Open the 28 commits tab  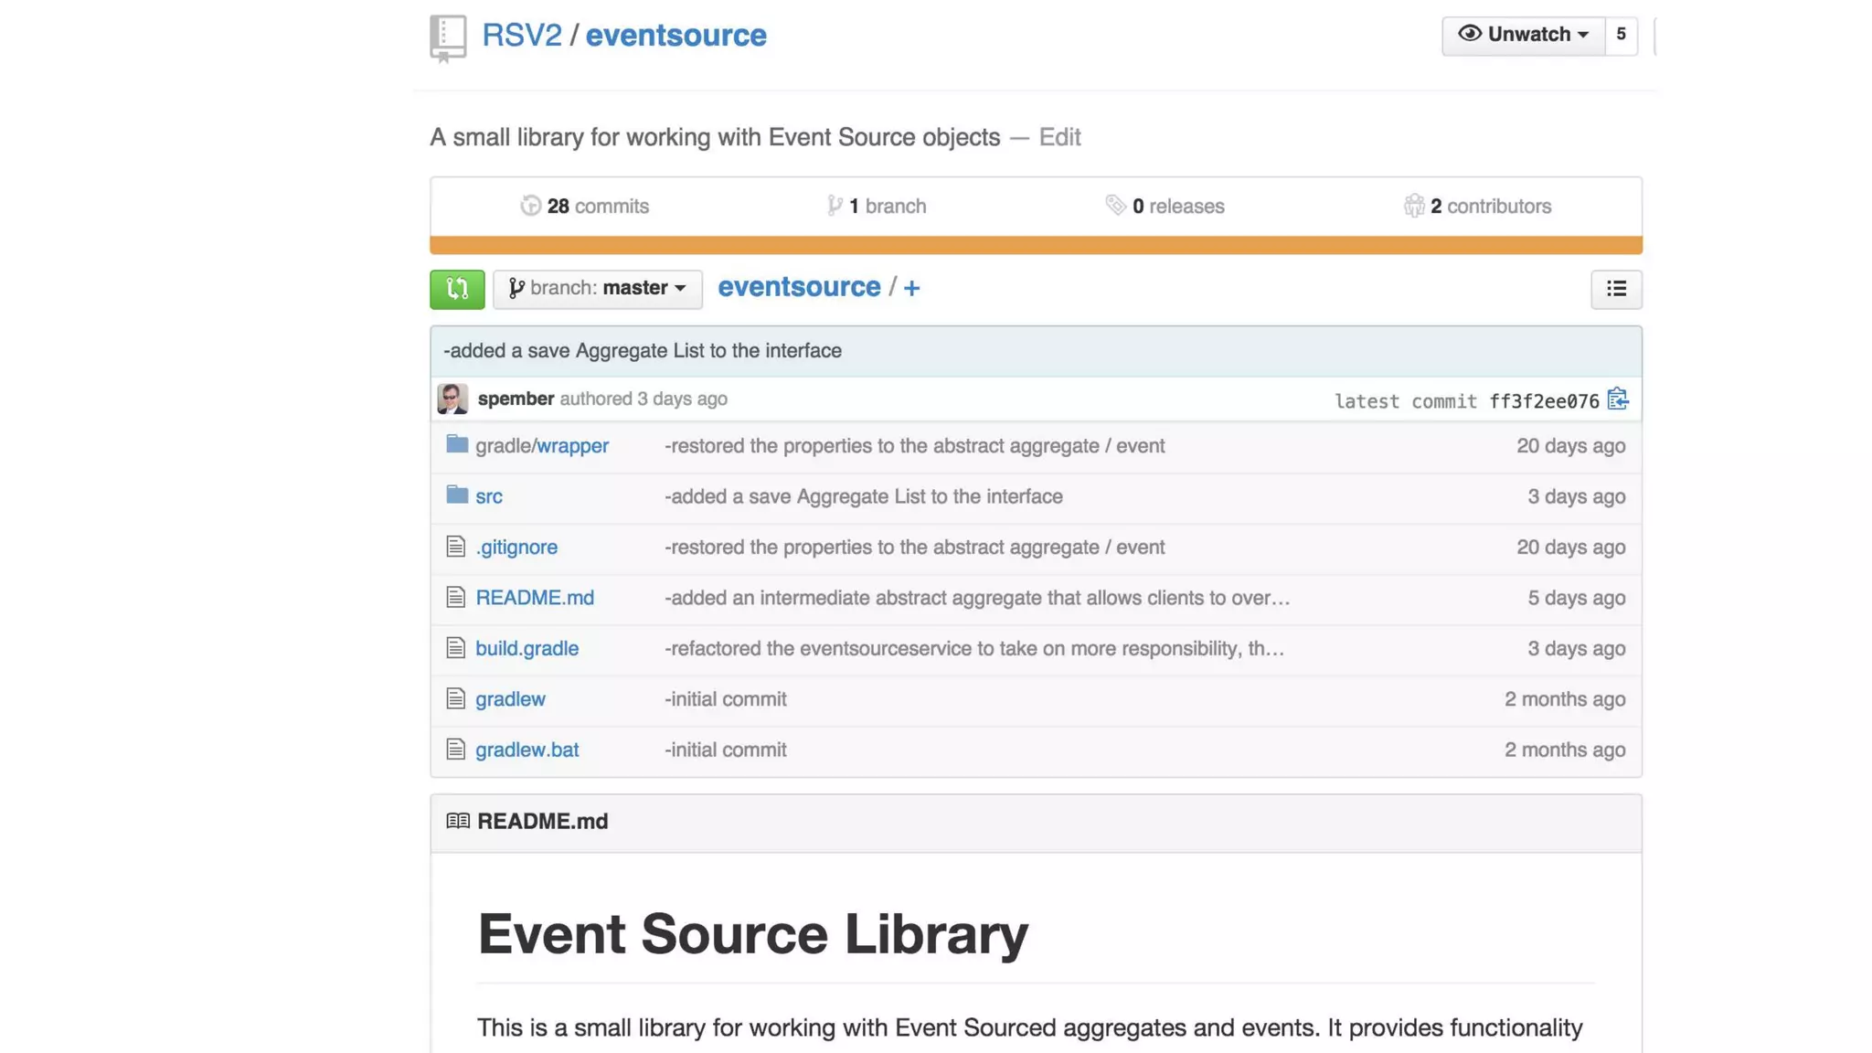(585, 207)
